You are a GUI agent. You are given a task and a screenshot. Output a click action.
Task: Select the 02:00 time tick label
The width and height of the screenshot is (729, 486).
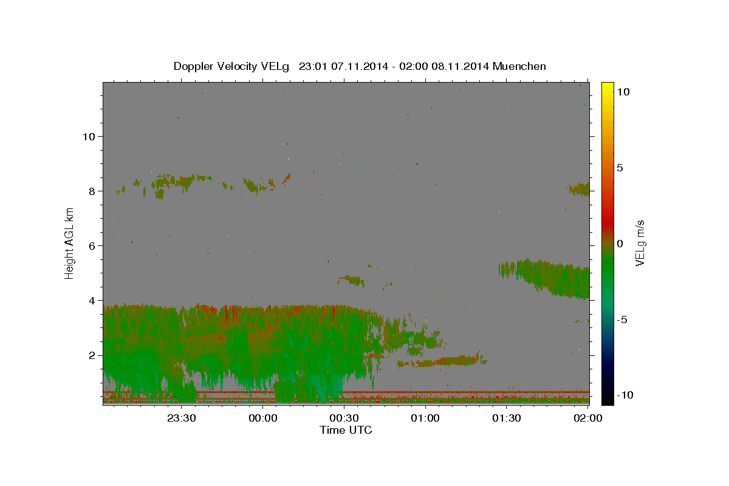point(587,418)
